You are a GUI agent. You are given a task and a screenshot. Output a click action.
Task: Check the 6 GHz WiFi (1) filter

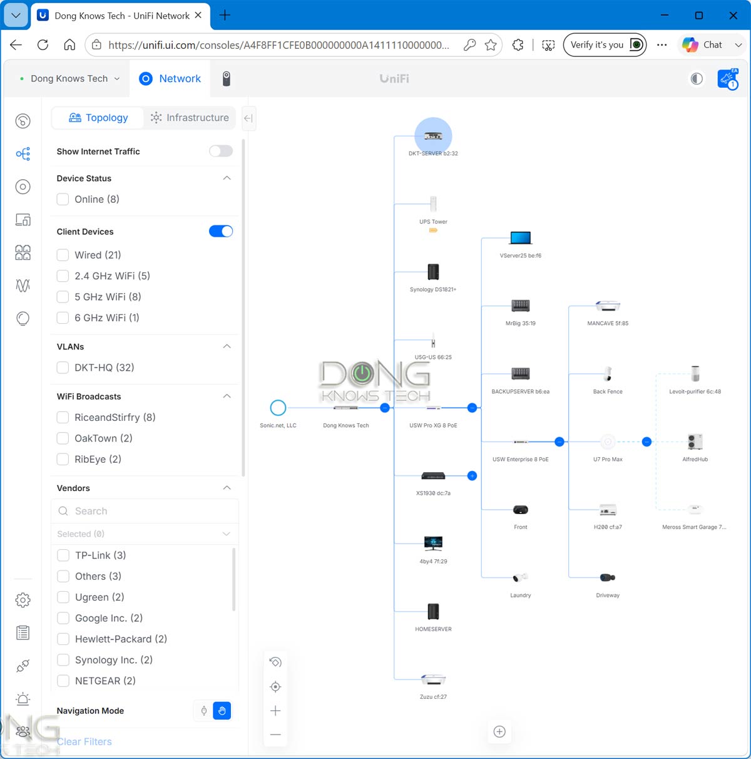[63, 318]
